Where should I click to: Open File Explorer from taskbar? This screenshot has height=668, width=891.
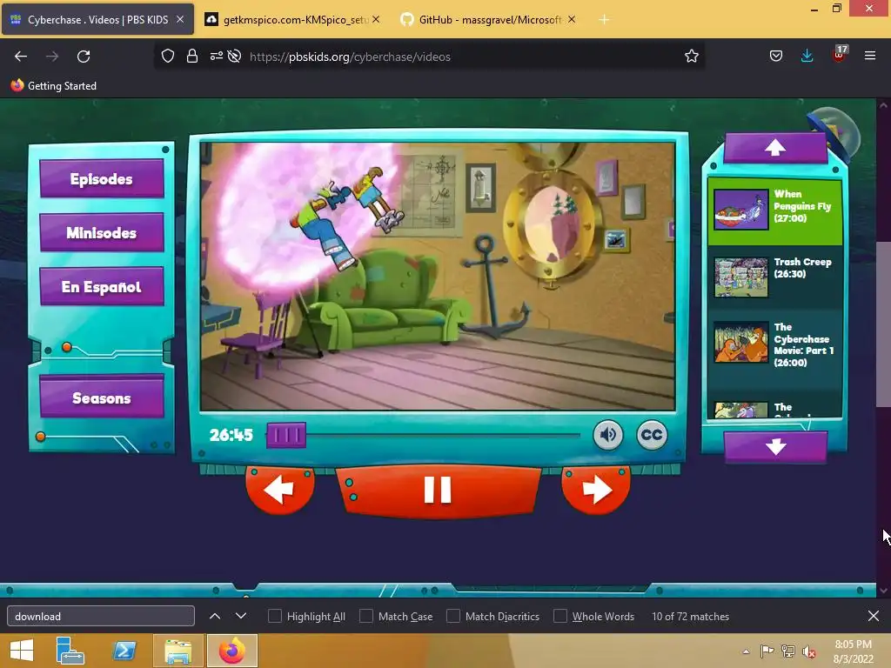tap(178, 651)
